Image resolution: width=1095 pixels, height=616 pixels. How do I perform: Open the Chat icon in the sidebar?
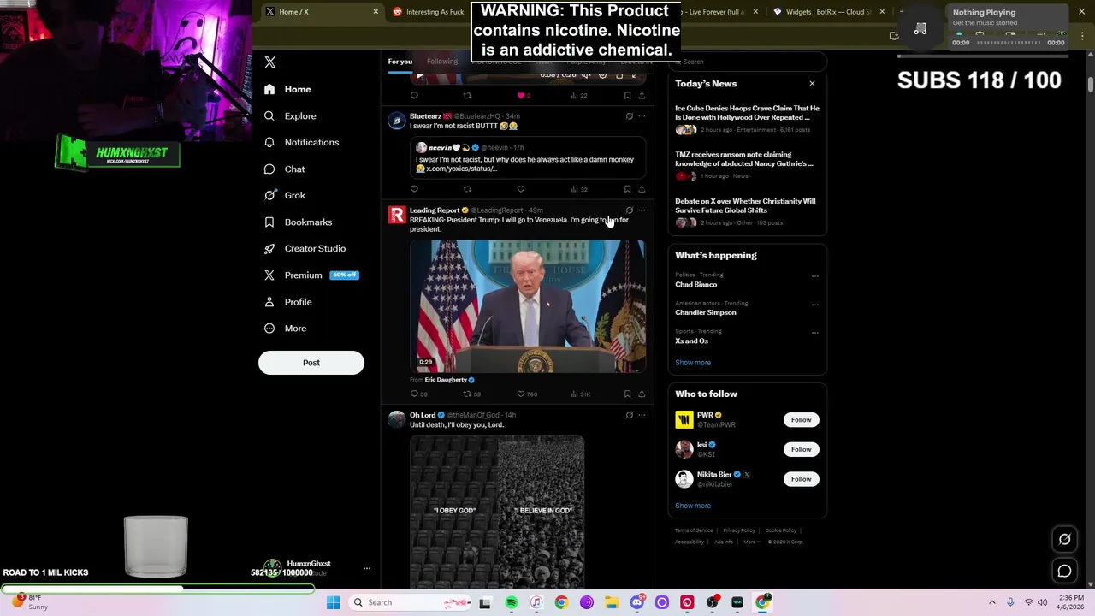pos(269,169)
